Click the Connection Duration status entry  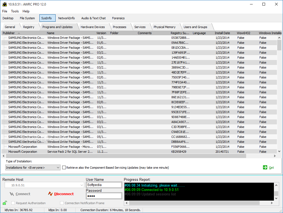(110, 210)
